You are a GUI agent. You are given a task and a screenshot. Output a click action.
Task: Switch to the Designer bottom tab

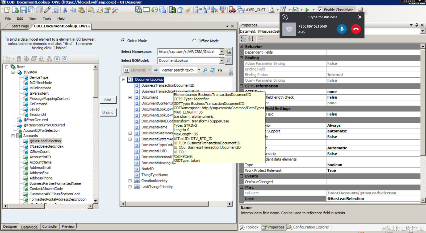(x=10, y=227)
